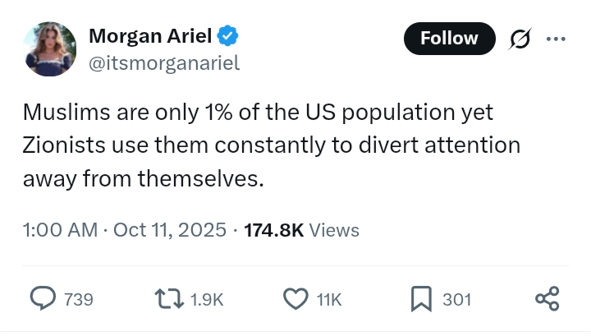Open Morgan Ariel's profile picture
The image size is (591, 336).
49,49
